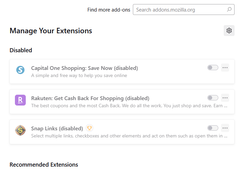Click the magnifier icon in the add-ons search
This screenshot has height=169, width=241.
coord(229,10)
